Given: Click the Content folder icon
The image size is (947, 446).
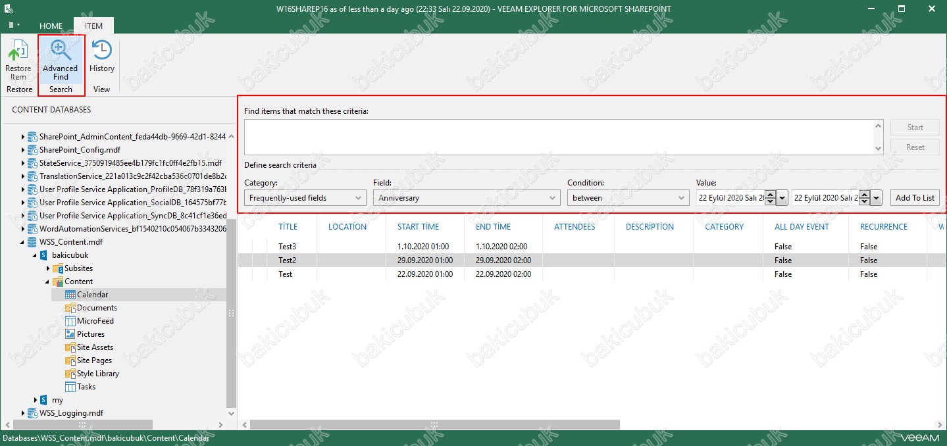Looking at the screenshot, I should point(58,282).
